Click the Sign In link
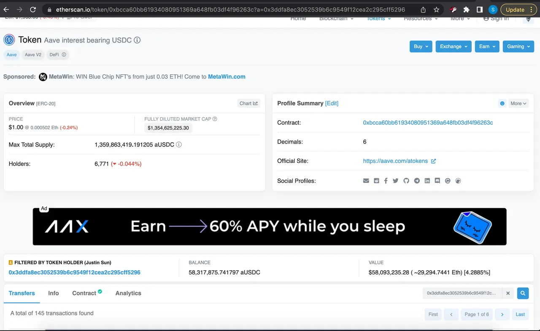The width and height of the screenshot is (540, 331). [496, 19]
